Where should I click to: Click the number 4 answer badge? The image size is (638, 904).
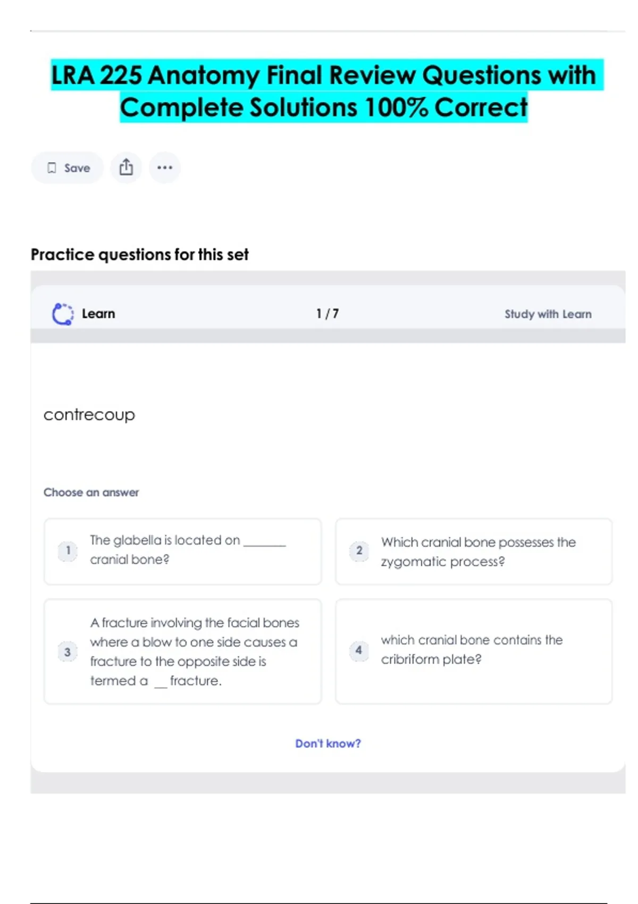click(359, 650)
